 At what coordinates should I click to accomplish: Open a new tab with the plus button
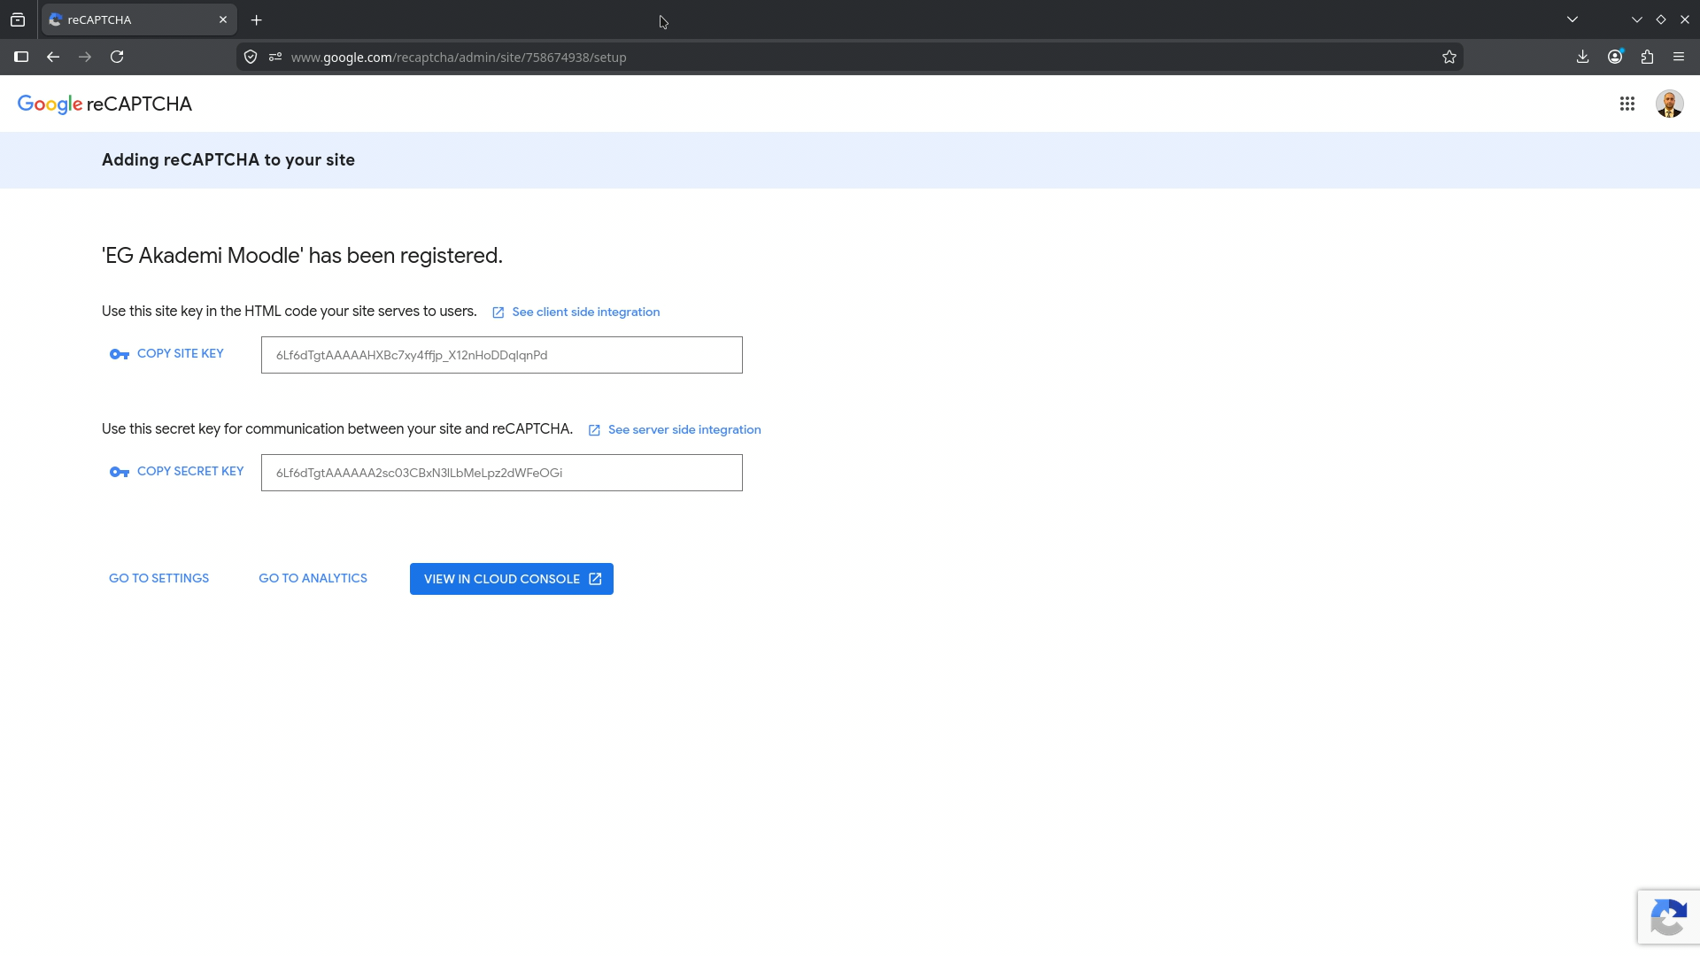(257, 20)
